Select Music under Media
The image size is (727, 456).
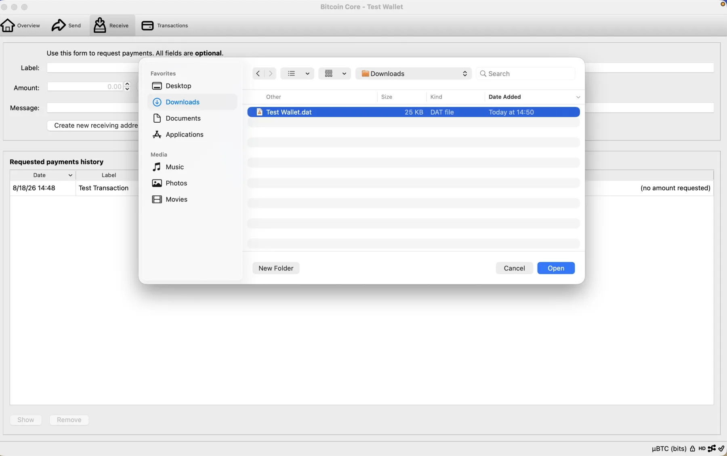click(x=192, y=167)
